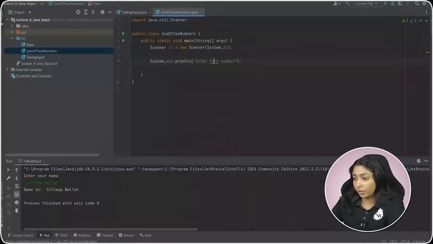Open the Version Control tool window
433x244 pixels.
click(x=21, y=235)
